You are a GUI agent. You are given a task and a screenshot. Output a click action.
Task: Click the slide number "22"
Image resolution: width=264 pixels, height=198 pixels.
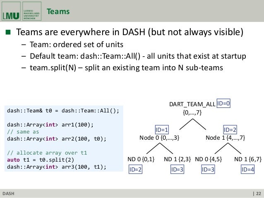(x=259, y=193)
